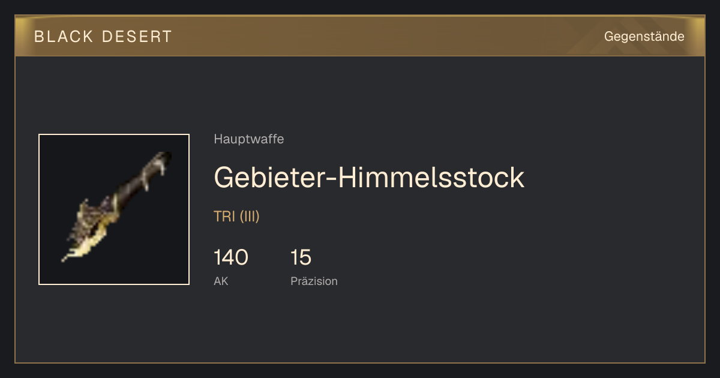Open the Gegenstände section link
Image resolution: width=720 pixels, height=378 pixels.
644,37
